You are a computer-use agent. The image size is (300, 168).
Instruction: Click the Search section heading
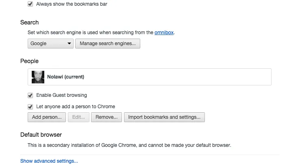(29, 22)
